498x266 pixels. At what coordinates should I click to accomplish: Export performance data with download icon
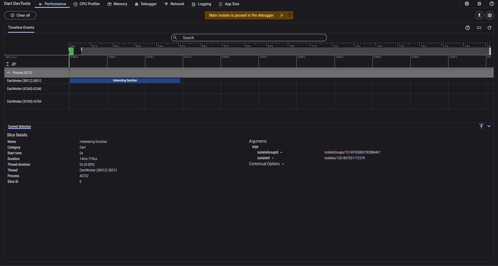[x=479, y=15]
